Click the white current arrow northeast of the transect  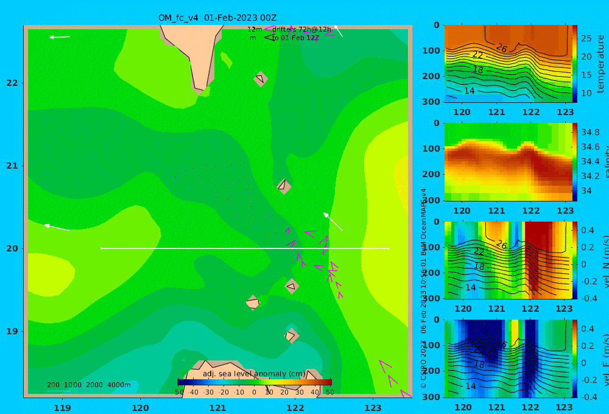tap(333, 222)
